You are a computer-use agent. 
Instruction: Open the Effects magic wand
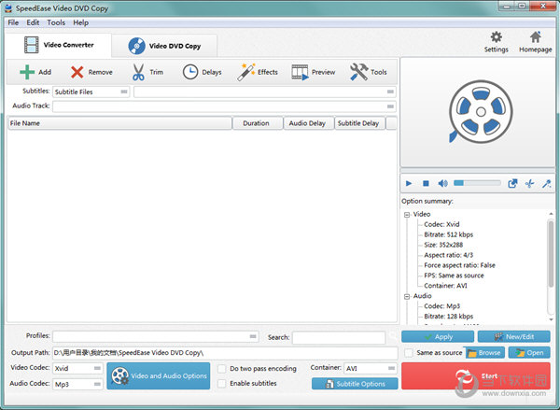click(x=258, y=72)
